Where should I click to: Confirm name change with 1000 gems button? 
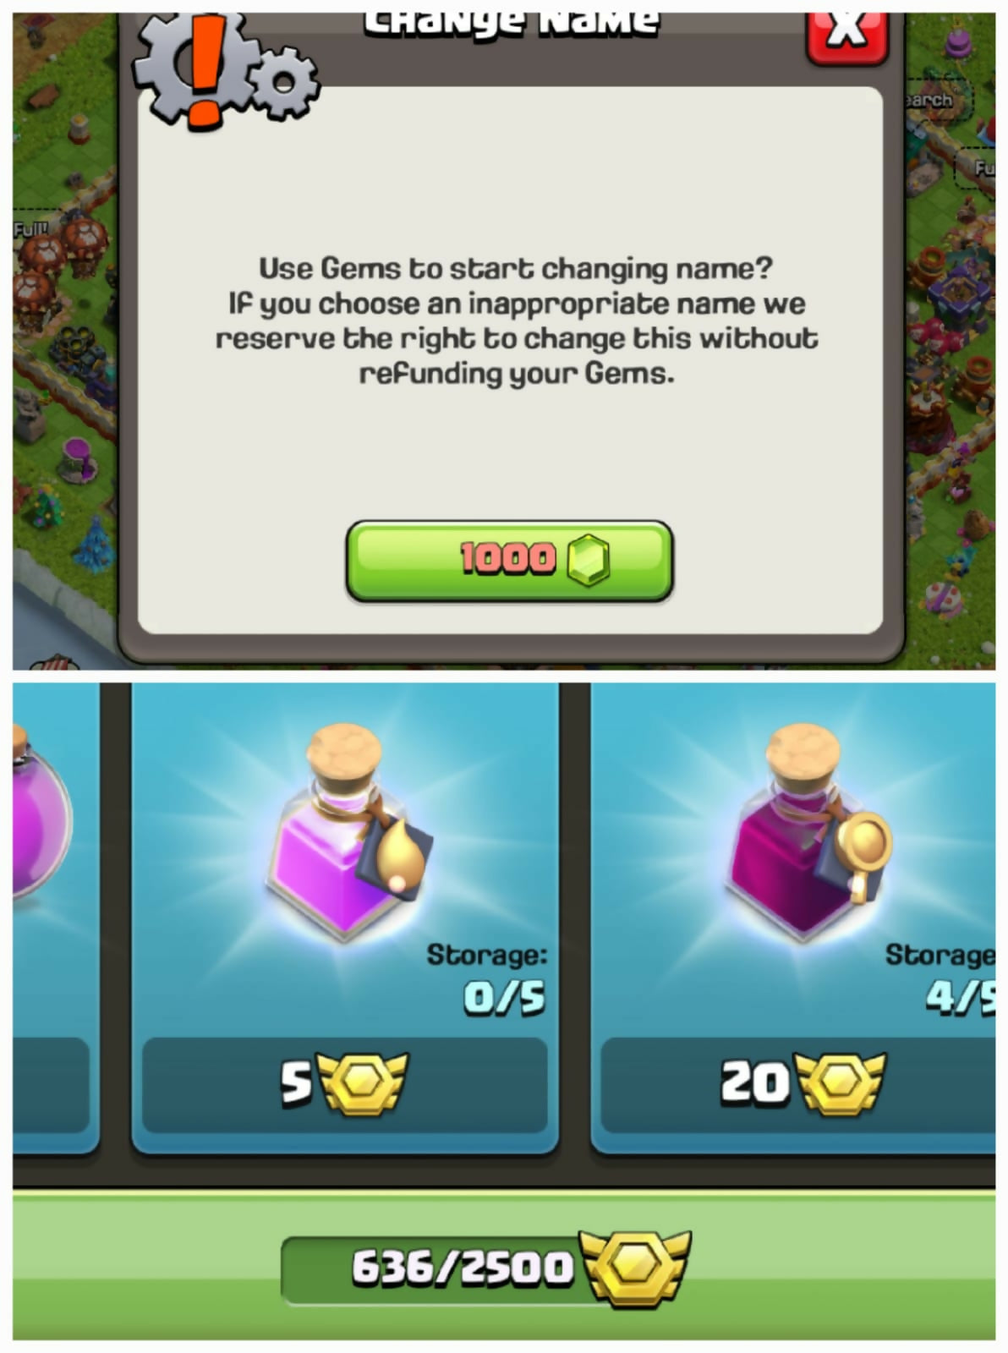tap(509, 561)
